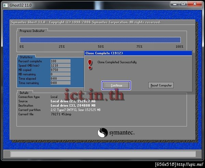Close the Ghost32 11.0 window
Viewport: 205px width, 168px height.
tap(195, 4)
